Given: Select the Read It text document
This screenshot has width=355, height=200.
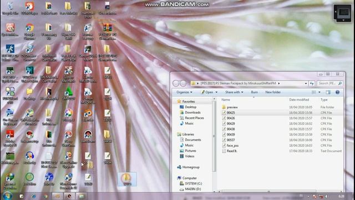Looking at the screenshot, I should coord(232,151).
